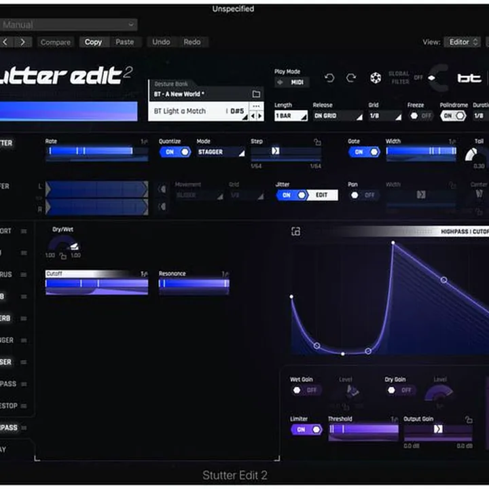This screenshot has height=489, width=489.
Task: Open the Release ON GRID dropdown
Action: click(338, 115)
